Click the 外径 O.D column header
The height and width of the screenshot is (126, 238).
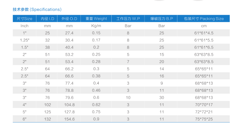click(69, 19)
